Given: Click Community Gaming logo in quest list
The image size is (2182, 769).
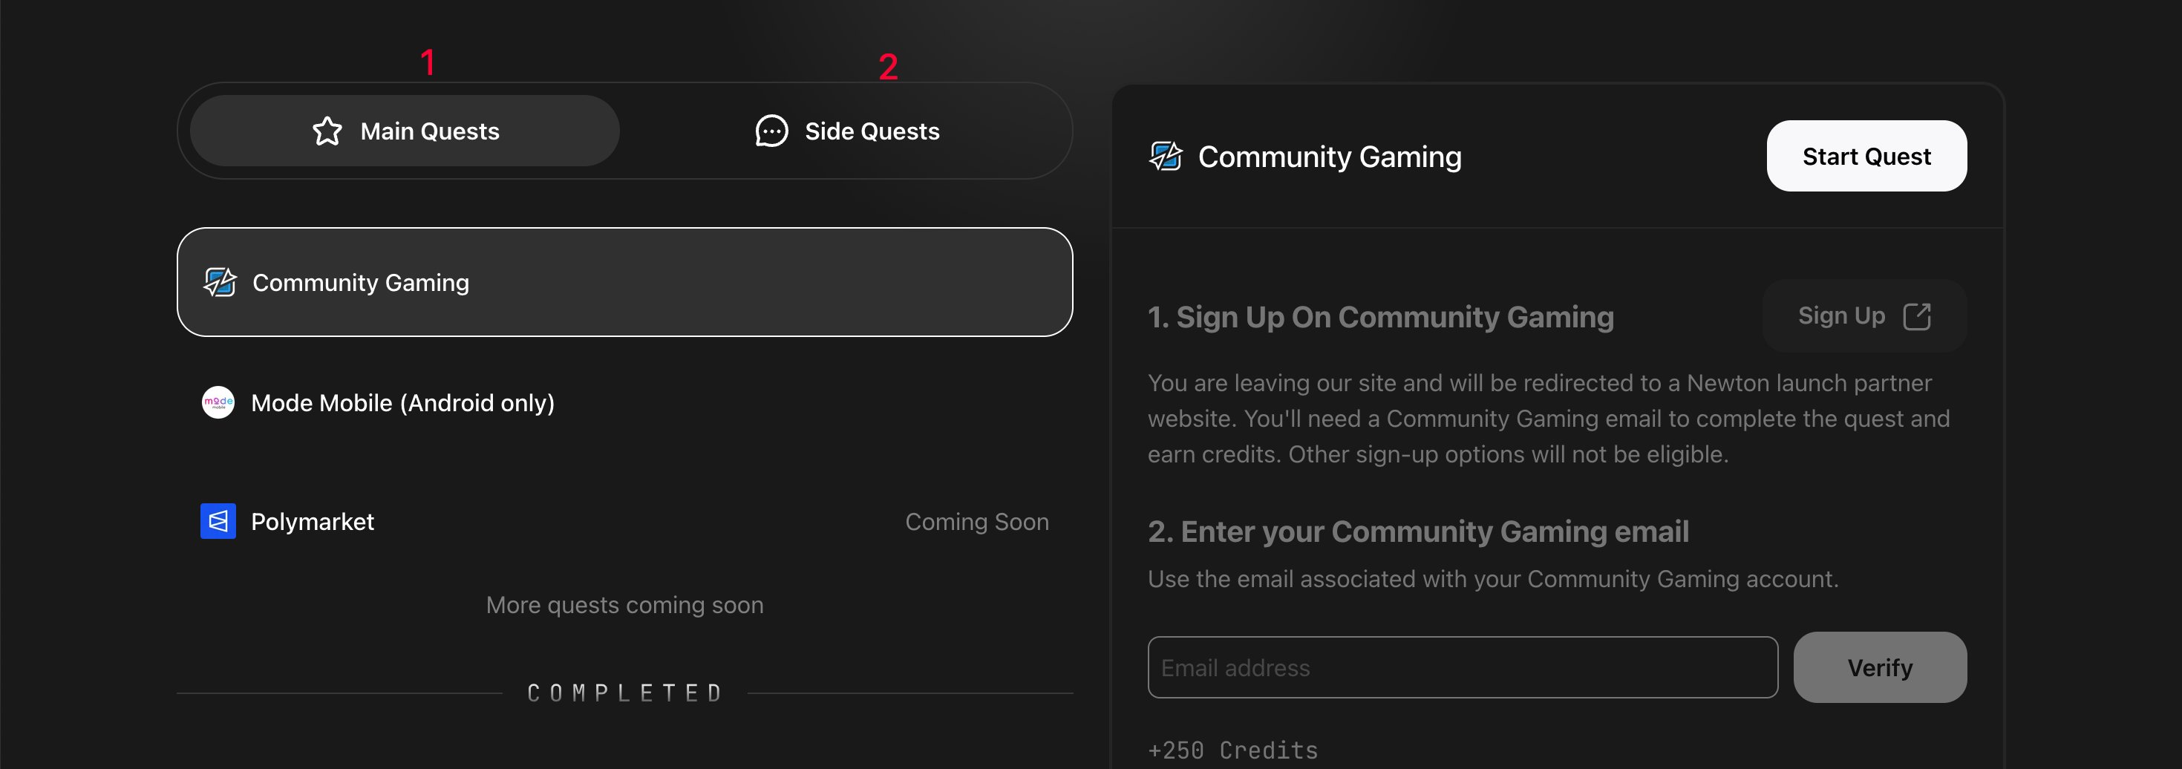Looking at the screenshot, I should (221, 282).
